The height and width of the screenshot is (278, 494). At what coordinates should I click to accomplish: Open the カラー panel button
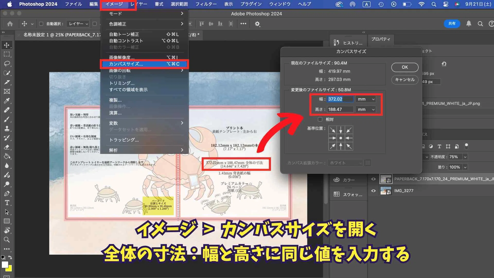pyautogui.click(x=348, y=180)
